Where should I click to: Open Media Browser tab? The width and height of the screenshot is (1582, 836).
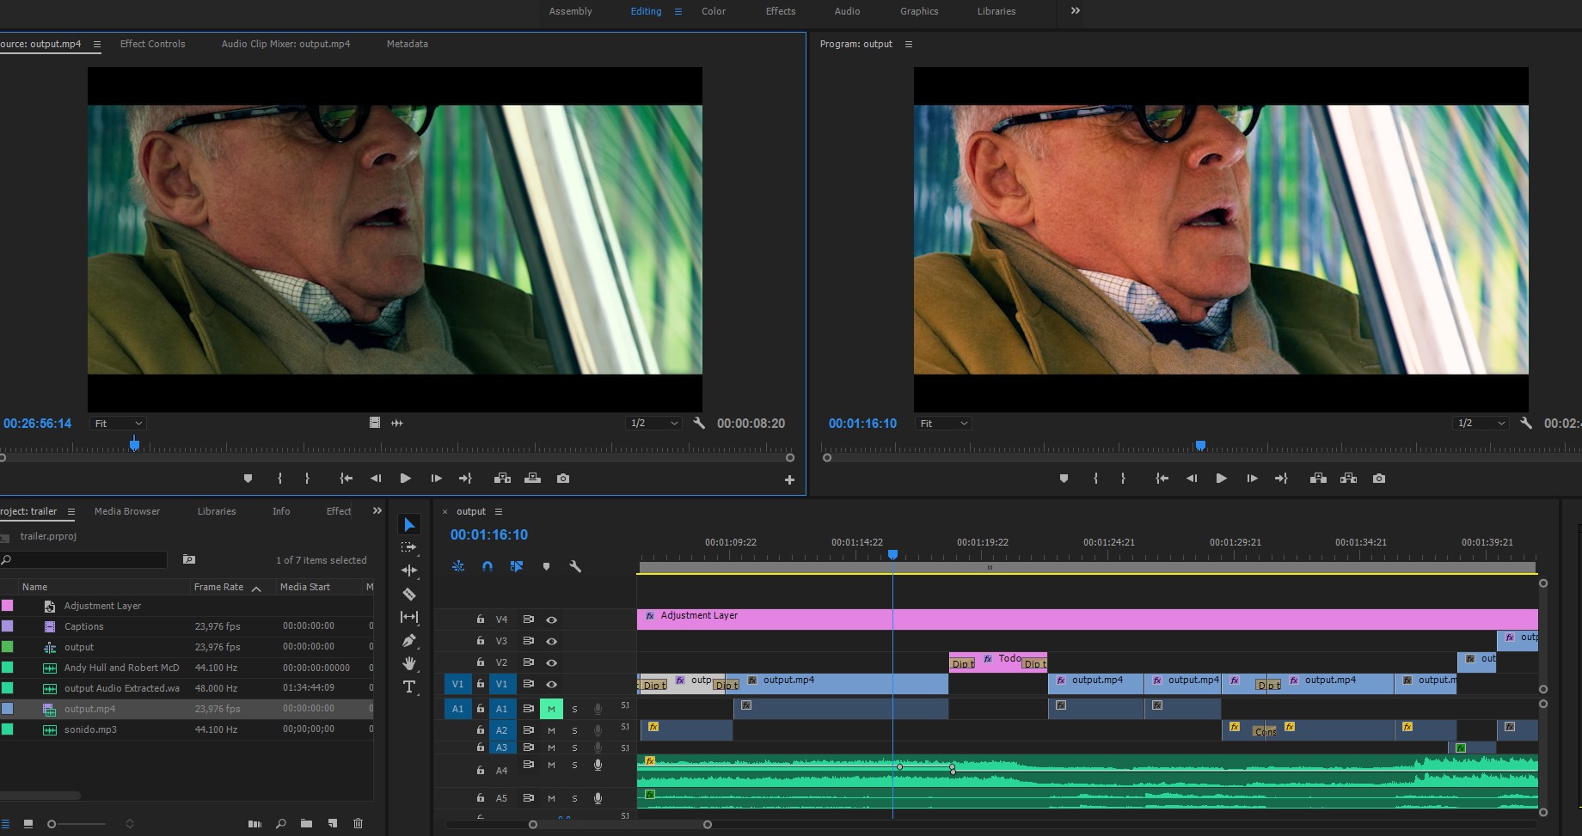point(127,511)
